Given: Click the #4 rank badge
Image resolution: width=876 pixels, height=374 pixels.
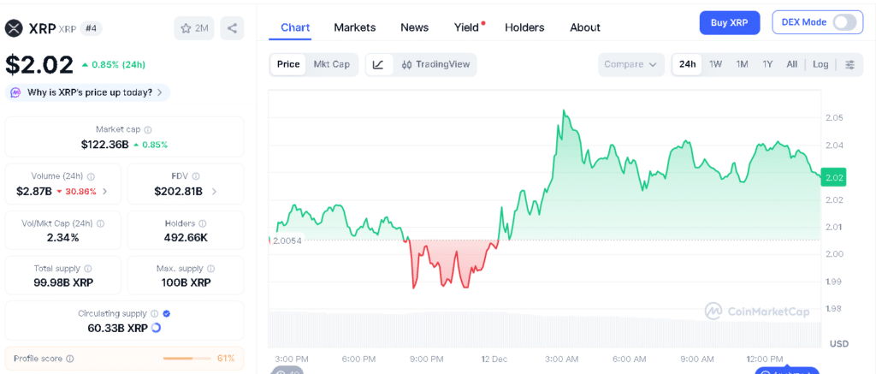Looking at the screenshot, I should tap(91, 28).
